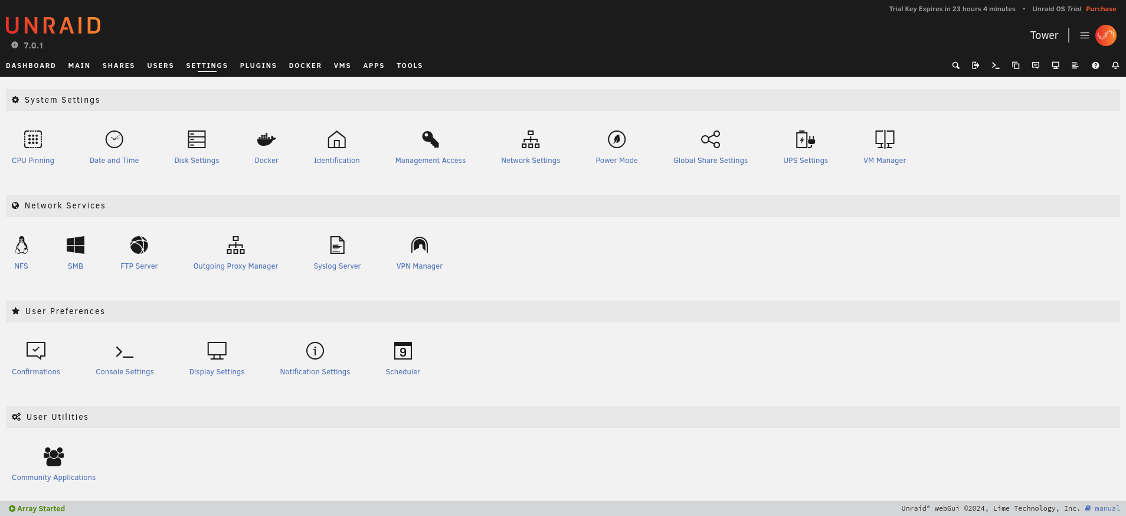Open the Community Applications people icon
Image resolution: width=1126 pixels, height=516 pixels.
click(54, 456)
